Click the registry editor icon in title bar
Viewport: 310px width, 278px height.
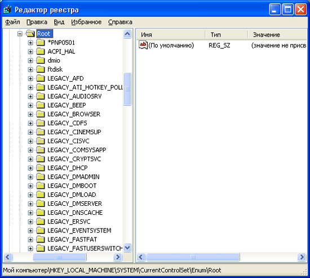[x=8, y=9]
